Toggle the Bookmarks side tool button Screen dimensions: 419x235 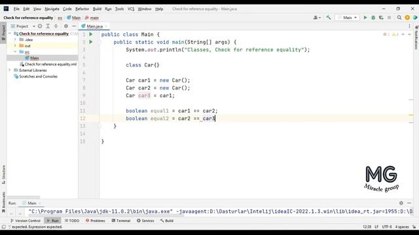pyautogui.click(x=3, y=202)
